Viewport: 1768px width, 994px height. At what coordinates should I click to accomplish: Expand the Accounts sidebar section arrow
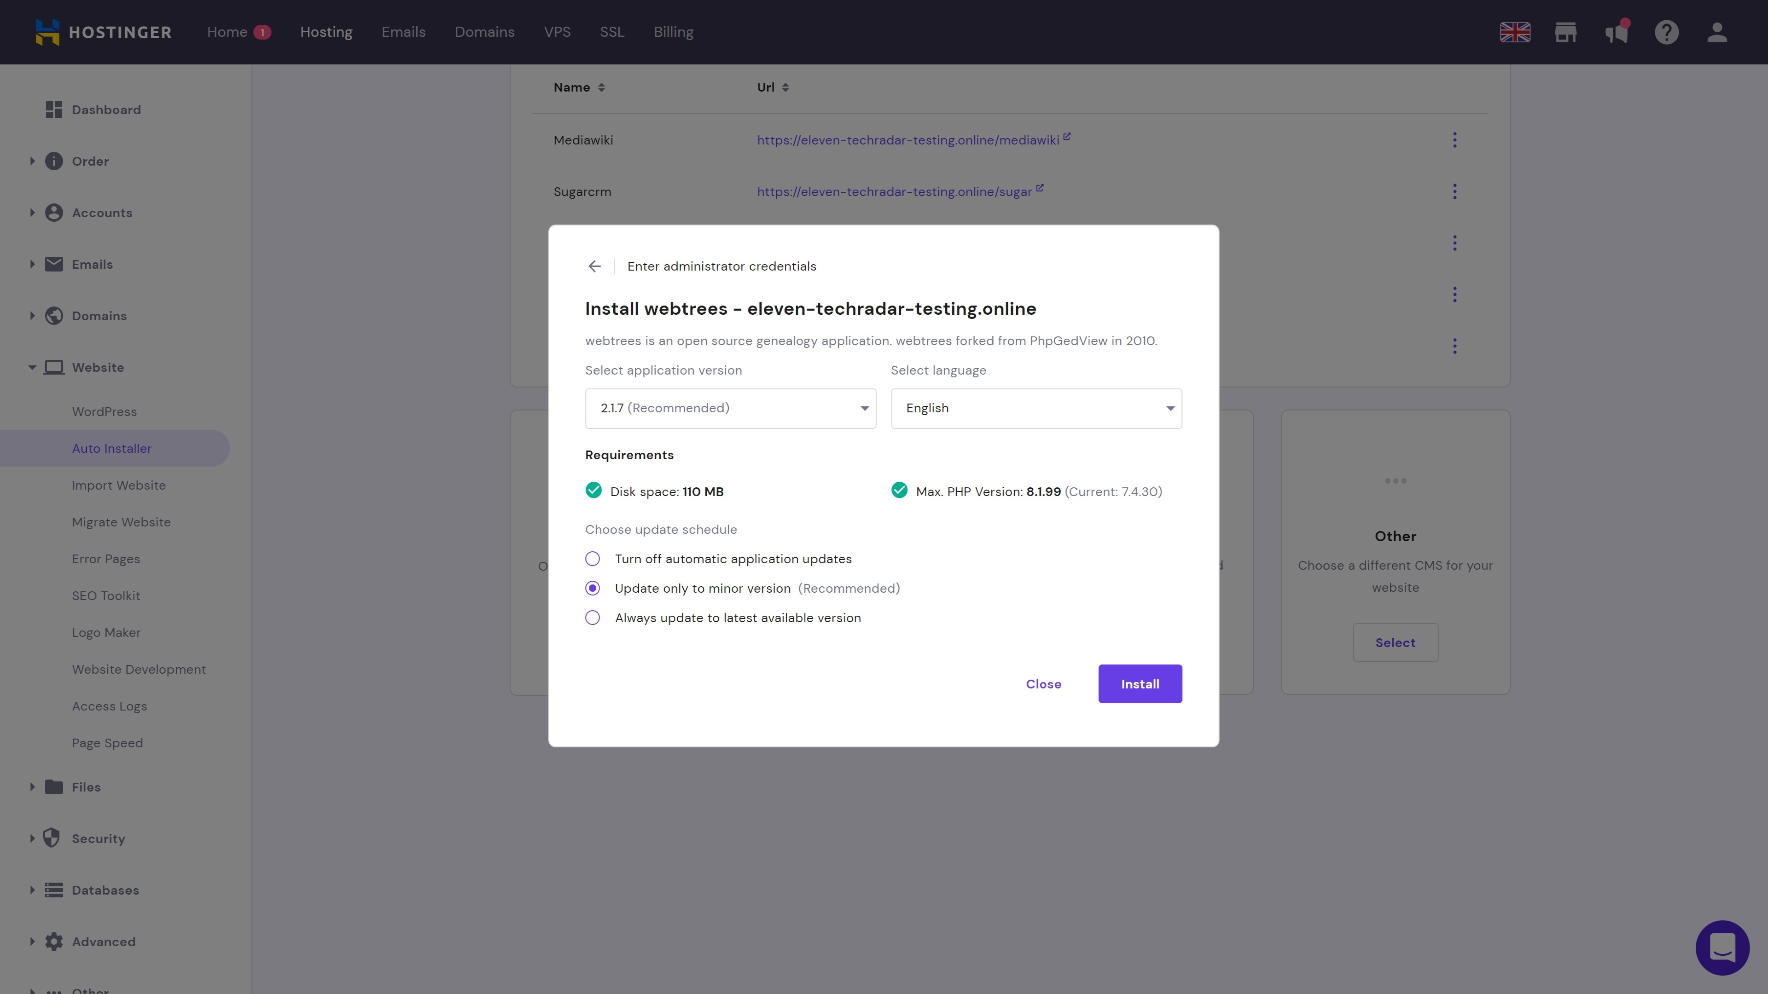32,213
